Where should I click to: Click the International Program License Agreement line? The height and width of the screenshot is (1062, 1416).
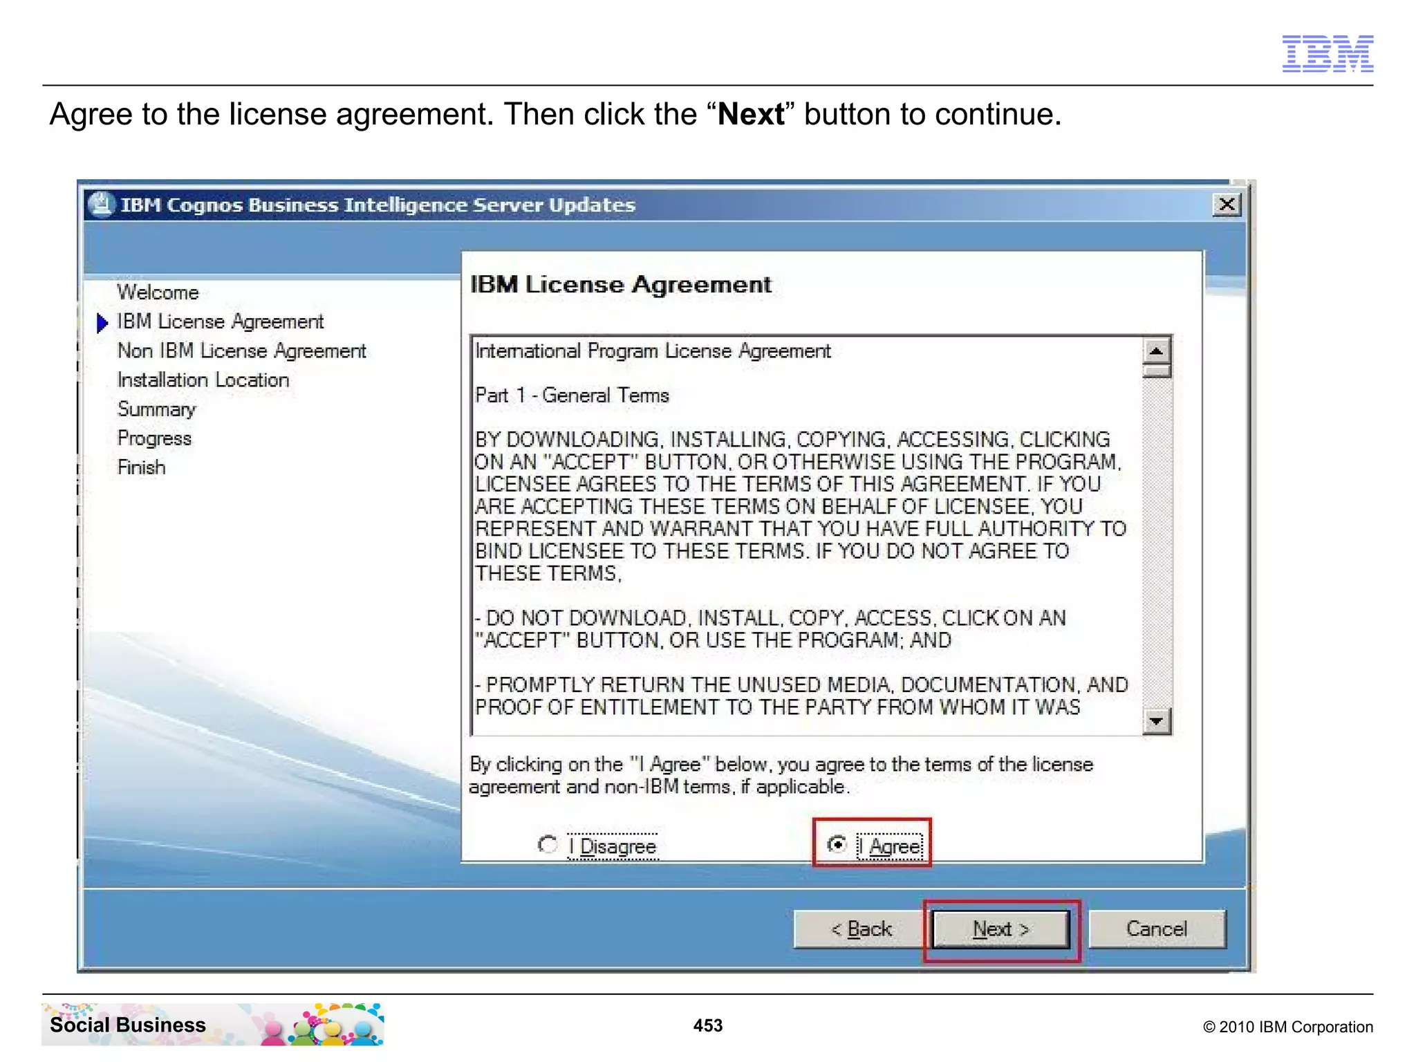pos(653,351)
